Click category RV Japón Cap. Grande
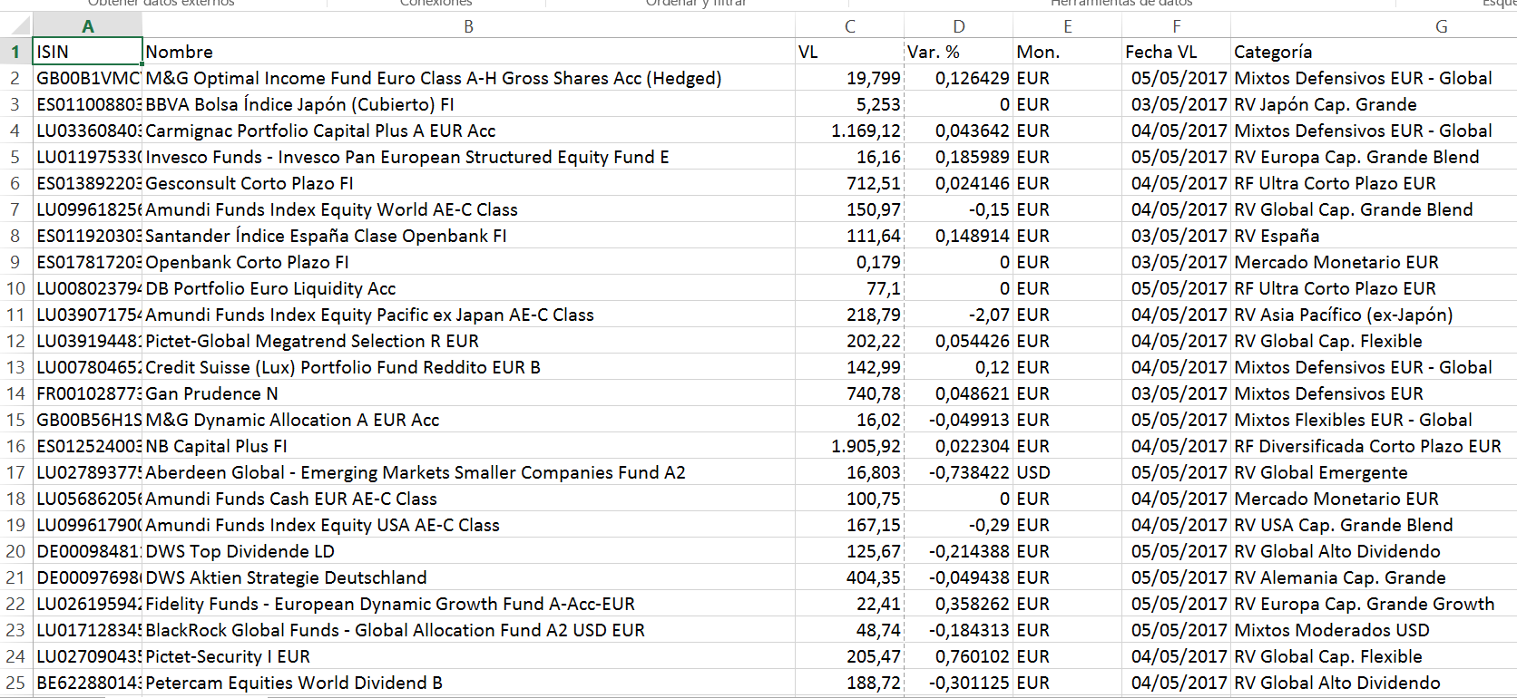Viewport: 1517px width, 698px height. pos(1374,104)
